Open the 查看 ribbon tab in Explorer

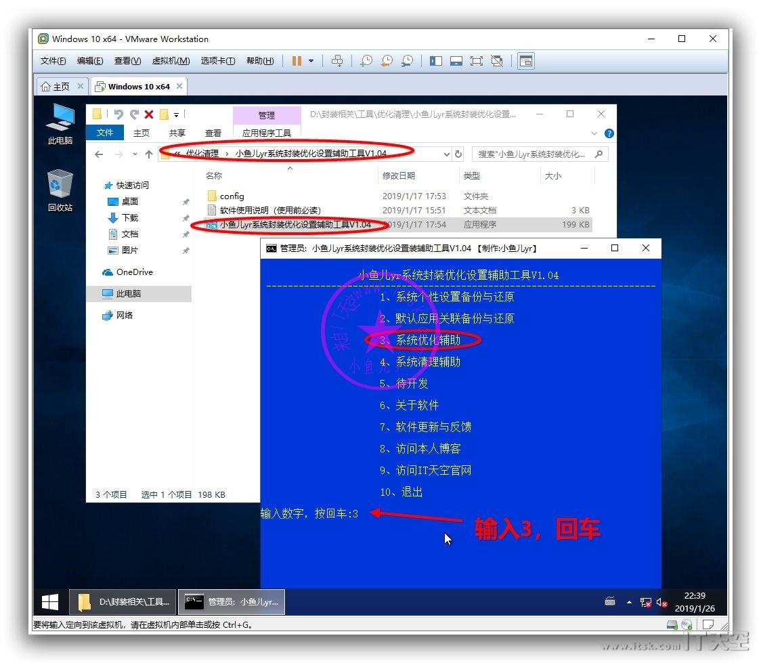click(213, 133)
